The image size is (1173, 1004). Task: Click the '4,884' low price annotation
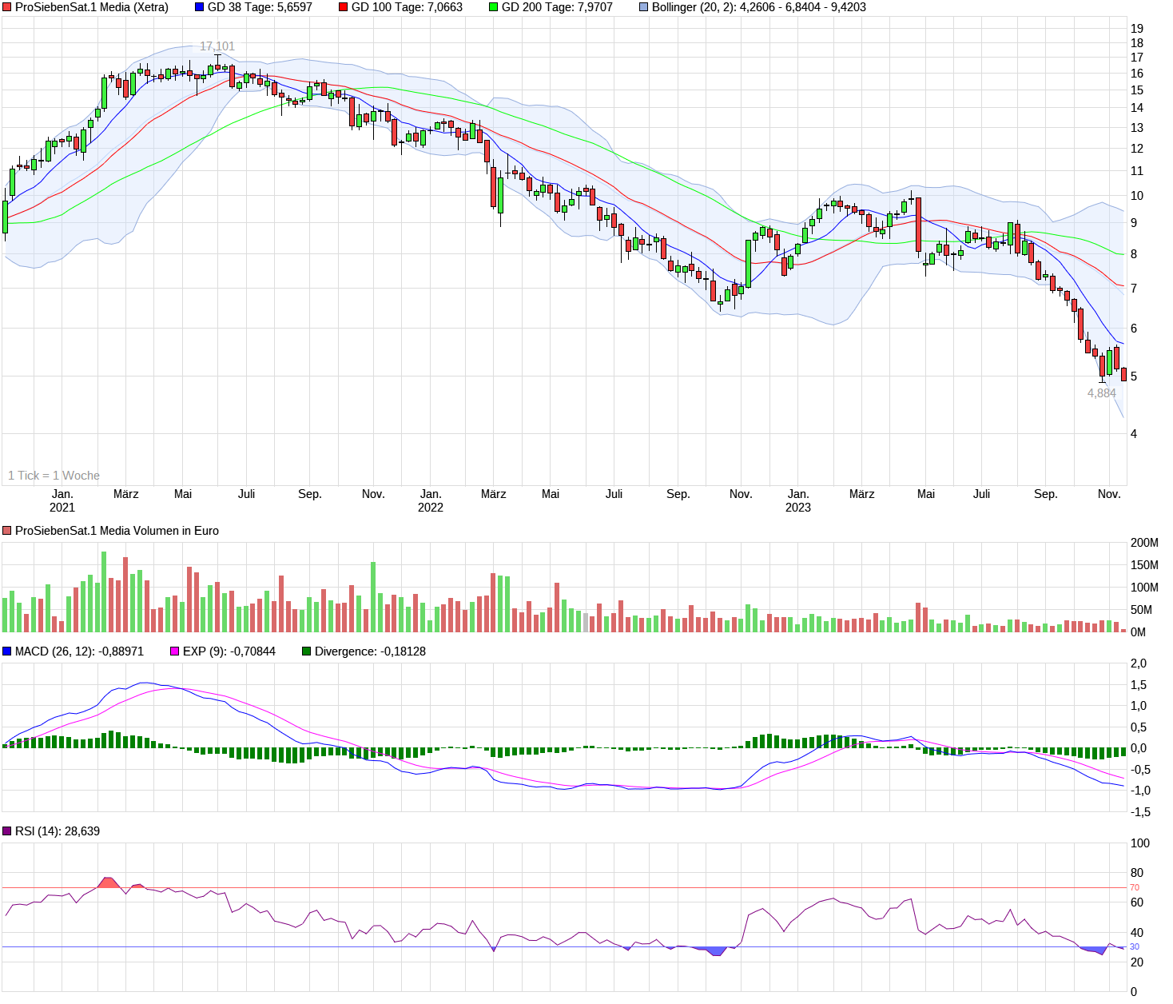click(1102, 393)
